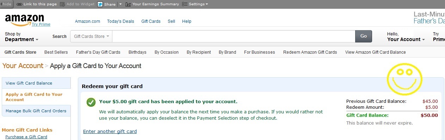This screenshot has height=140, width=445.
Task: Open the For Businesses tab
Action: pos(260,52)
